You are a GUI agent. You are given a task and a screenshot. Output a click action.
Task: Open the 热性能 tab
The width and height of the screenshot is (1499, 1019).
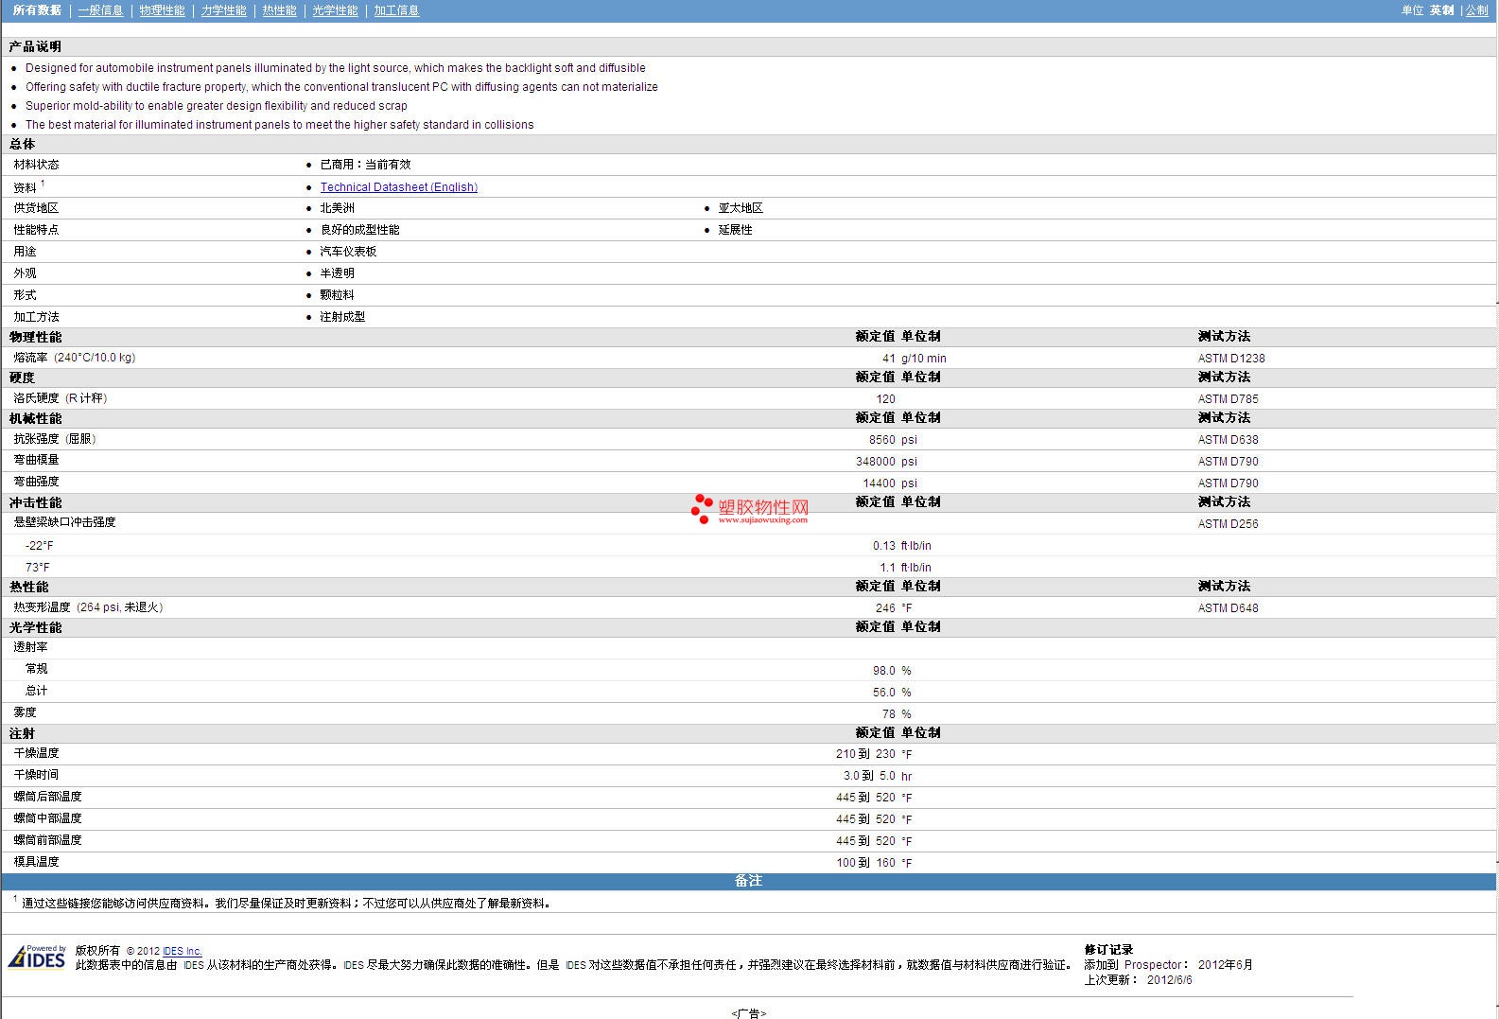279,10
